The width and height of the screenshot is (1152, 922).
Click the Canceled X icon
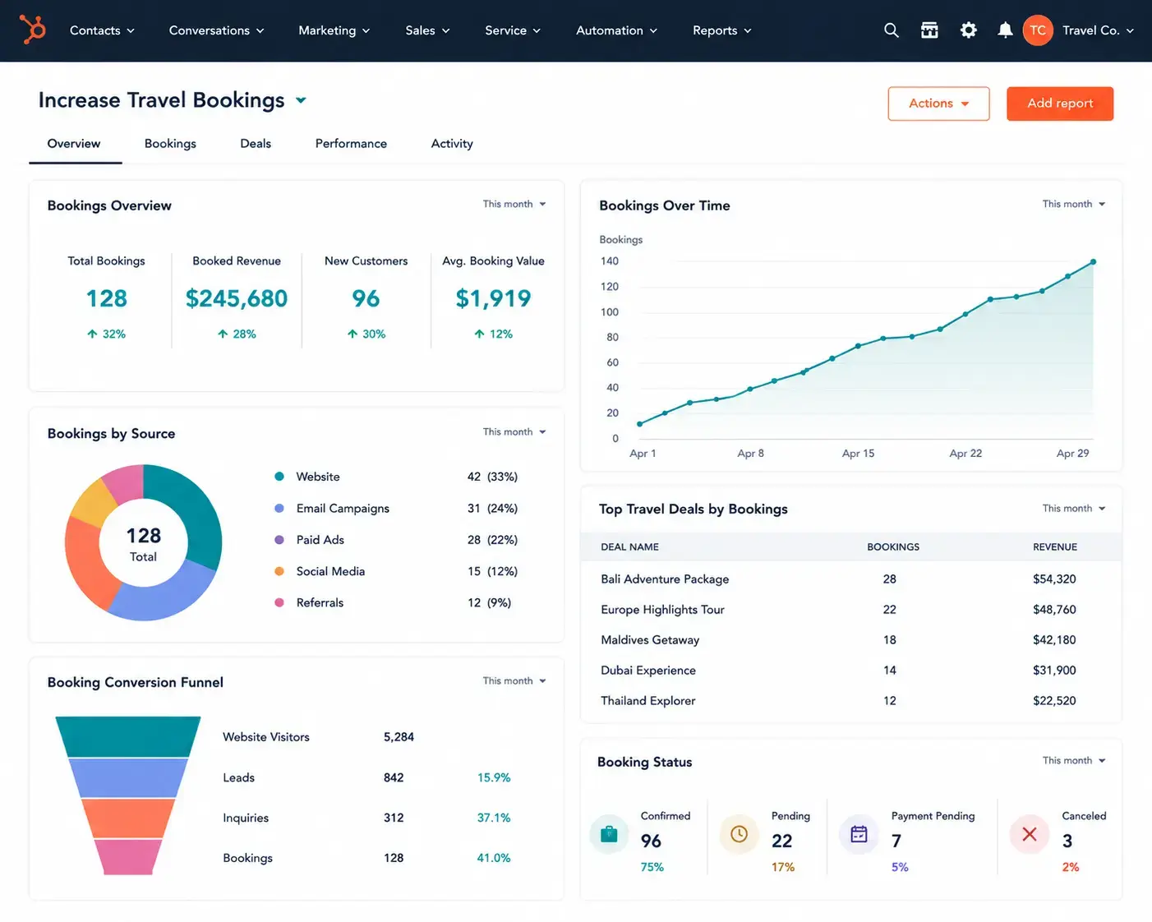[x=1029, y=834]
